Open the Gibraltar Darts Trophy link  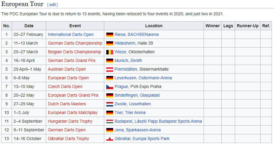pos(69,139)
